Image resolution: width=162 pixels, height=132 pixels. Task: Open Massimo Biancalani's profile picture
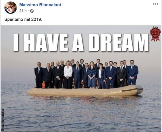click(x=11, y=8)
